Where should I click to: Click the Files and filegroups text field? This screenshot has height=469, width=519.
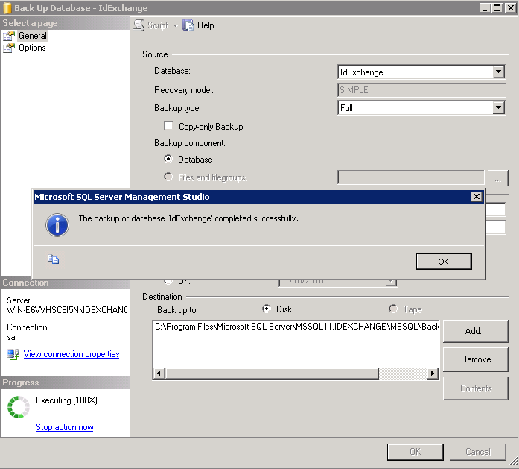click(x=411, y=177)
